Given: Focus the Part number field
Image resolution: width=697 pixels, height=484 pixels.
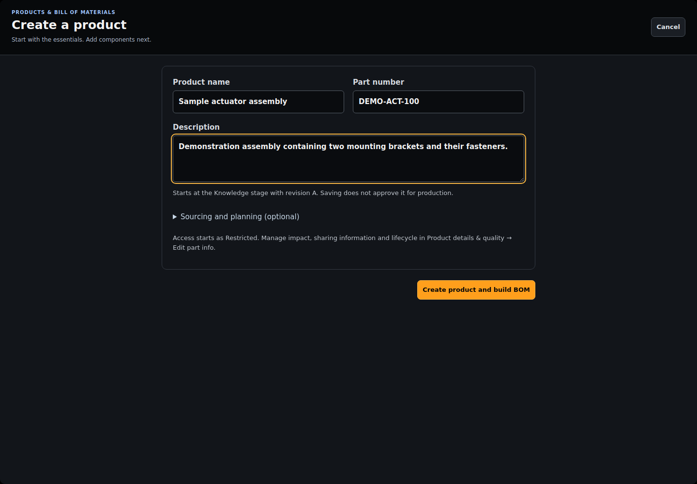Looking at the screenshot, I should pyautogui.click(x=439, y=102).
